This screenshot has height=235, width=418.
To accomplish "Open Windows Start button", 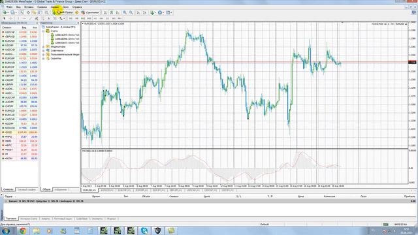I will click(x=6, y=230).
